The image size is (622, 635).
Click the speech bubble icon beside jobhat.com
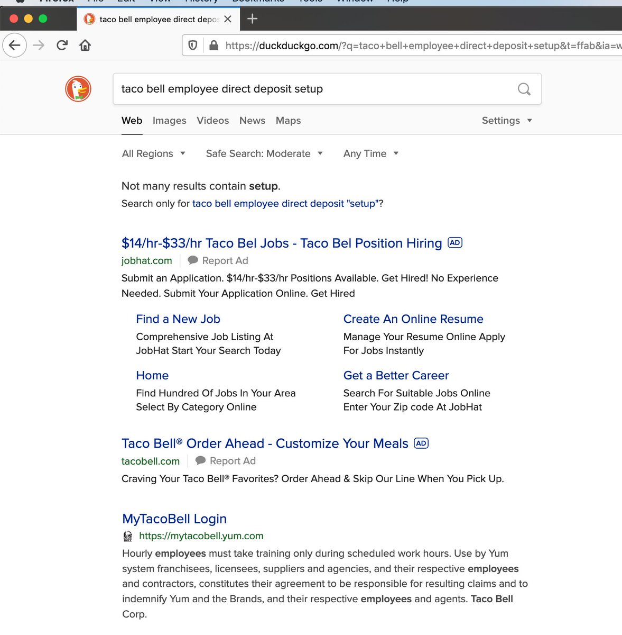[x=193, y=260]
